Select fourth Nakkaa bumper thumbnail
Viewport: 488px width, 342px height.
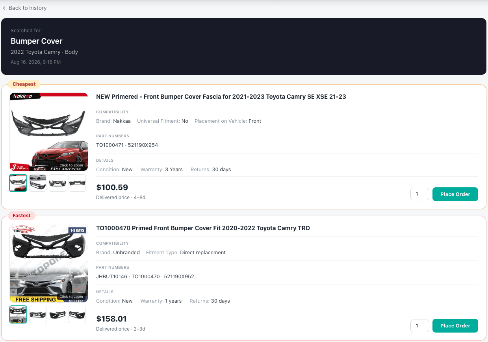[x=77, y=183]
